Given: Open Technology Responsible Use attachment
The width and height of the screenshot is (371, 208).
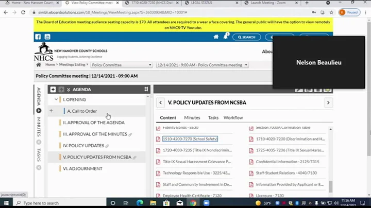Looking at the screenshot, I should tap(196, 173).
